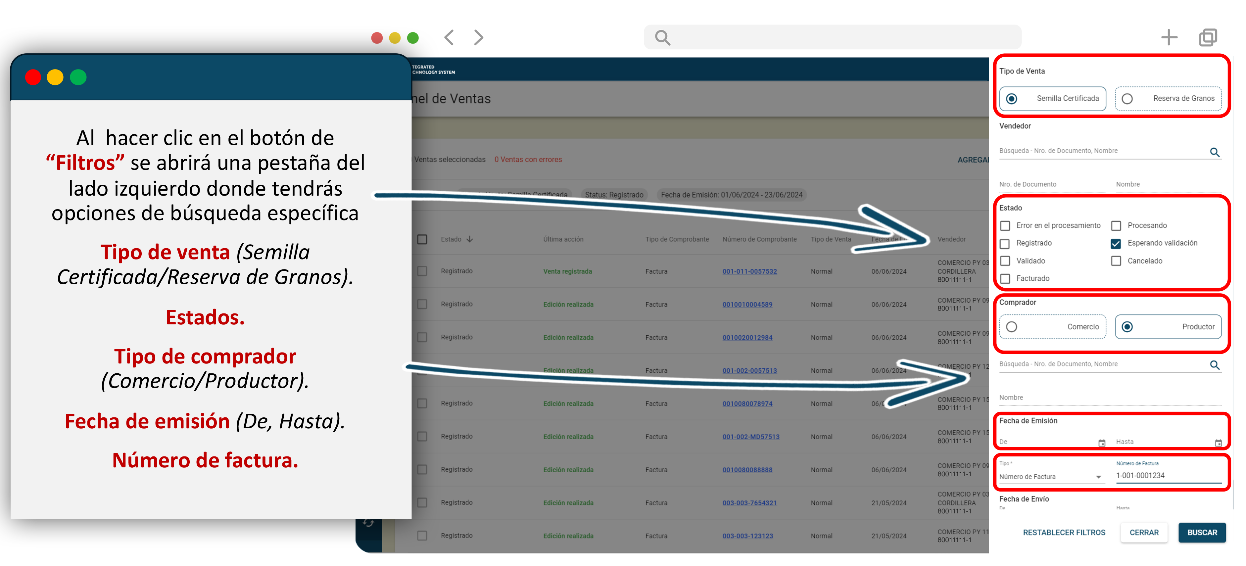Click the browser tabs overview icon
This screenshot has width=1246, height=566.
[1208, 37]
